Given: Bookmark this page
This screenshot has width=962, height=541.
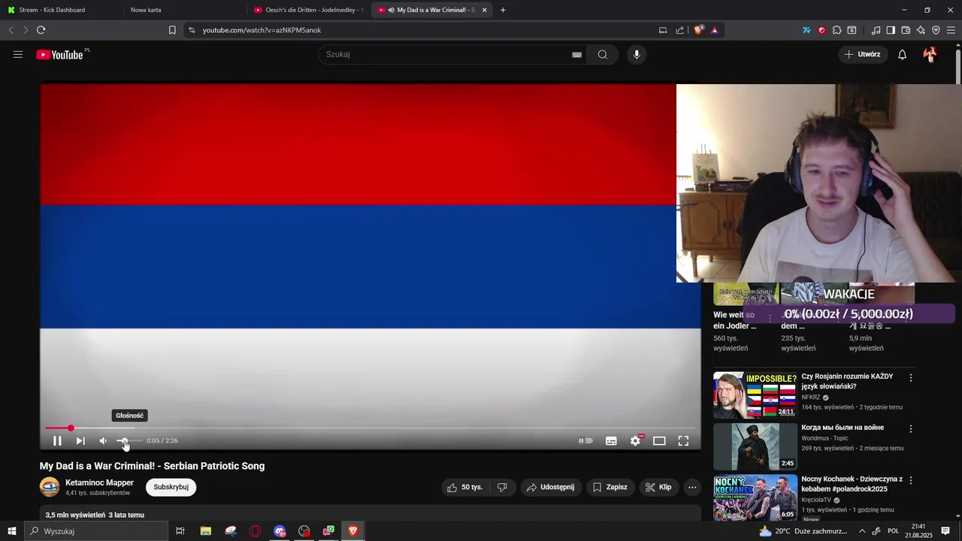Looking at the screenshot, I should point(172,30).
